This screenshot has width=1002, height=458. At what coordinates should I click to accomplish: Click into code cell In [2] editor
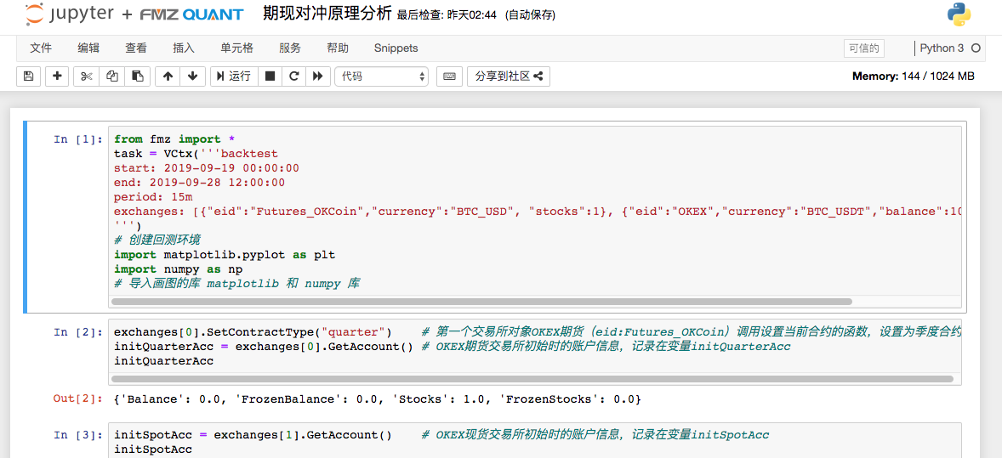pyautogui.click(x=535, y=352)
